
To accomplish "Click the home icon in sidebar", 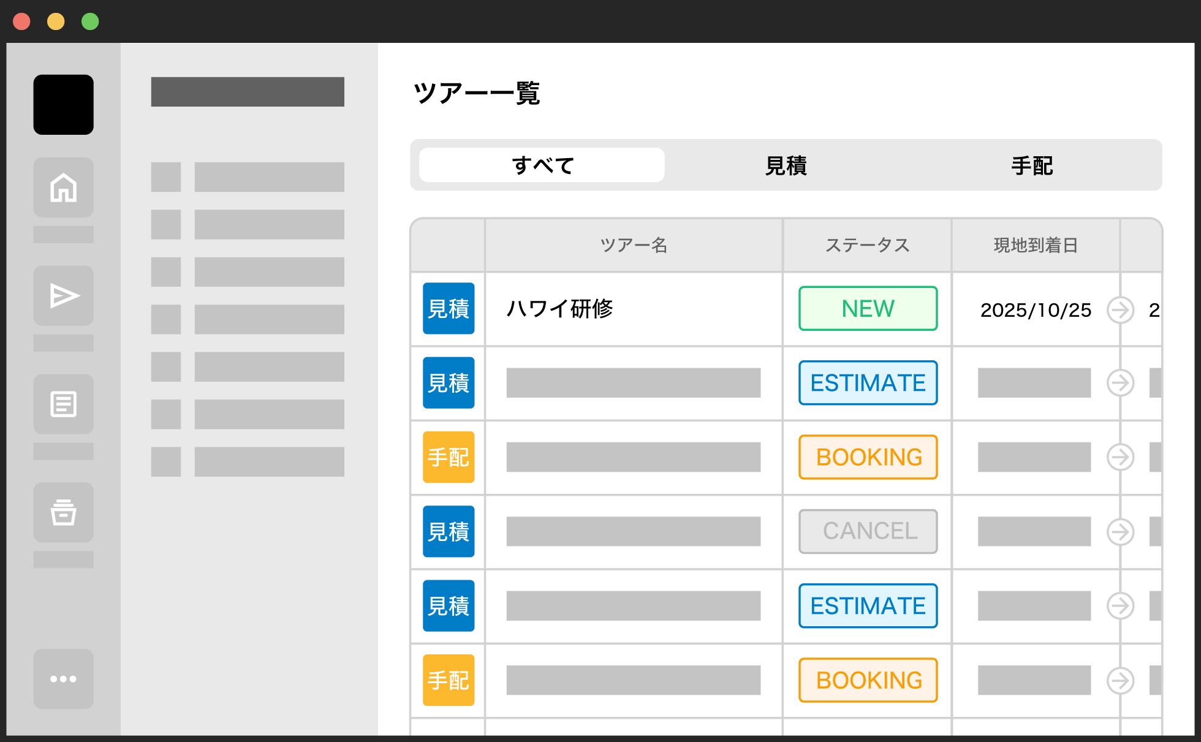I will click(x=63, y=187).
